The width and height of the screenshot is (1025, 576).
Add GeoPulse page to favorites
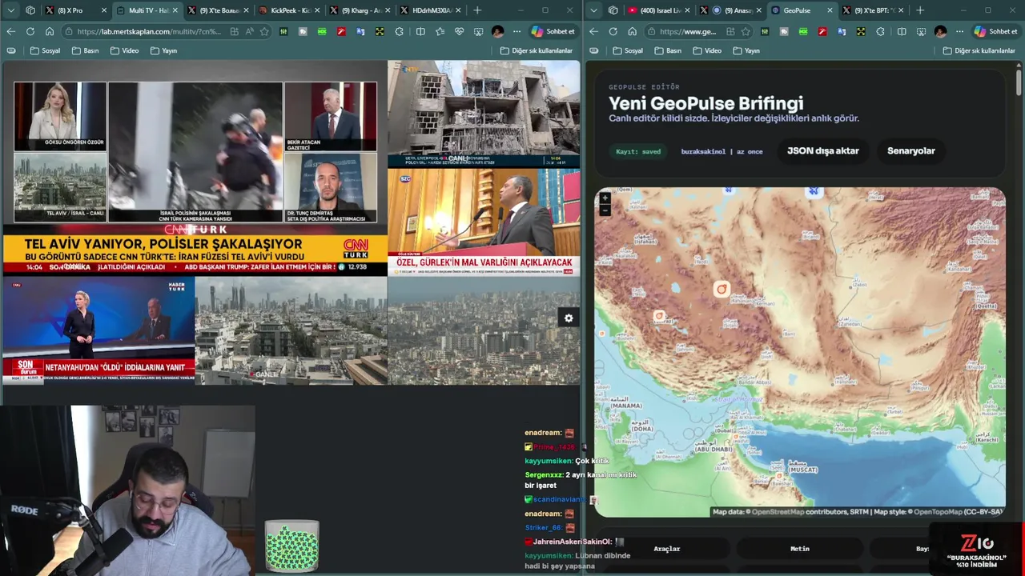click(x=746, y=31)
